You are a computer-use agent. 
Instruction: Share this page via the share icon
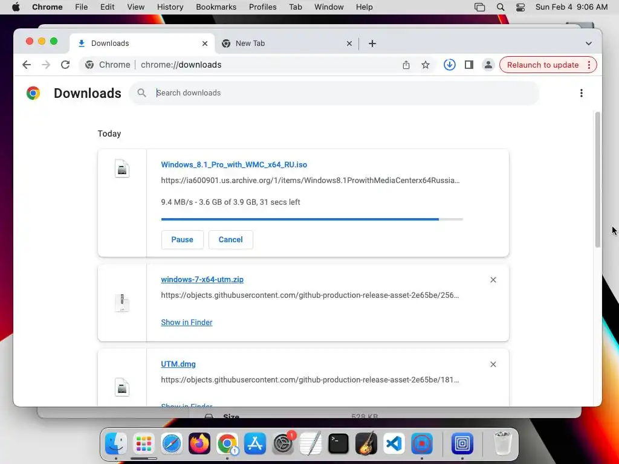pos(406,65)
